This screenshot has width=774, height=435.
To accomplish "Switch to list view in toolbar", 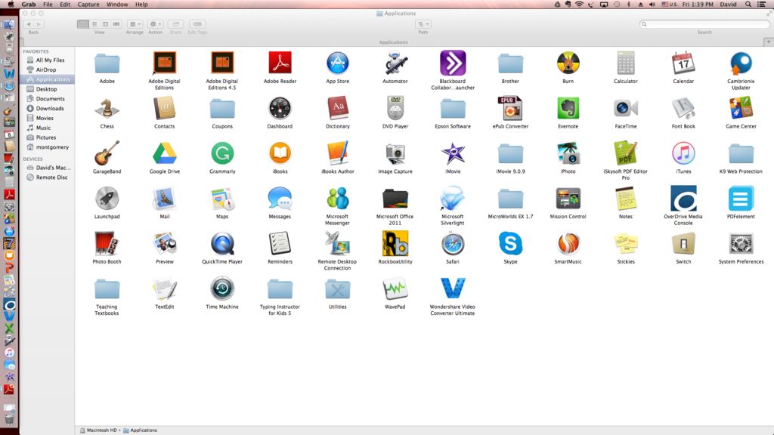I will [x=94, y=24].
